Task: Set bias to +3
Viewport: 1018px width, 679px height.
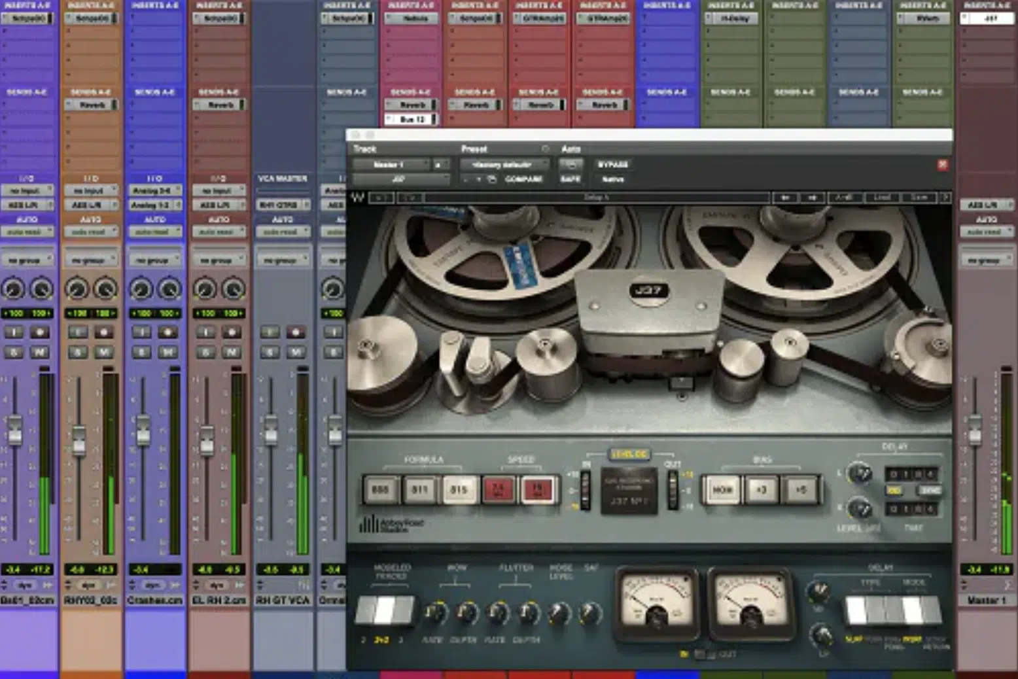Action: point(762,489)
